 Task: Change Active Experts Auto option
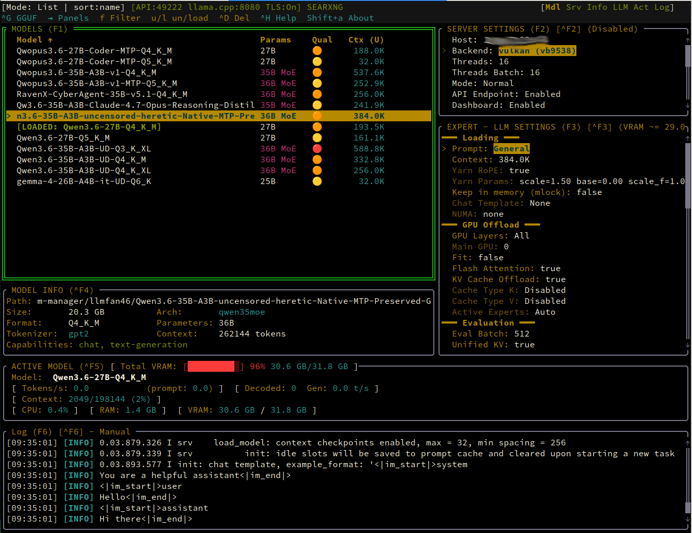click(x=504, y=312)
